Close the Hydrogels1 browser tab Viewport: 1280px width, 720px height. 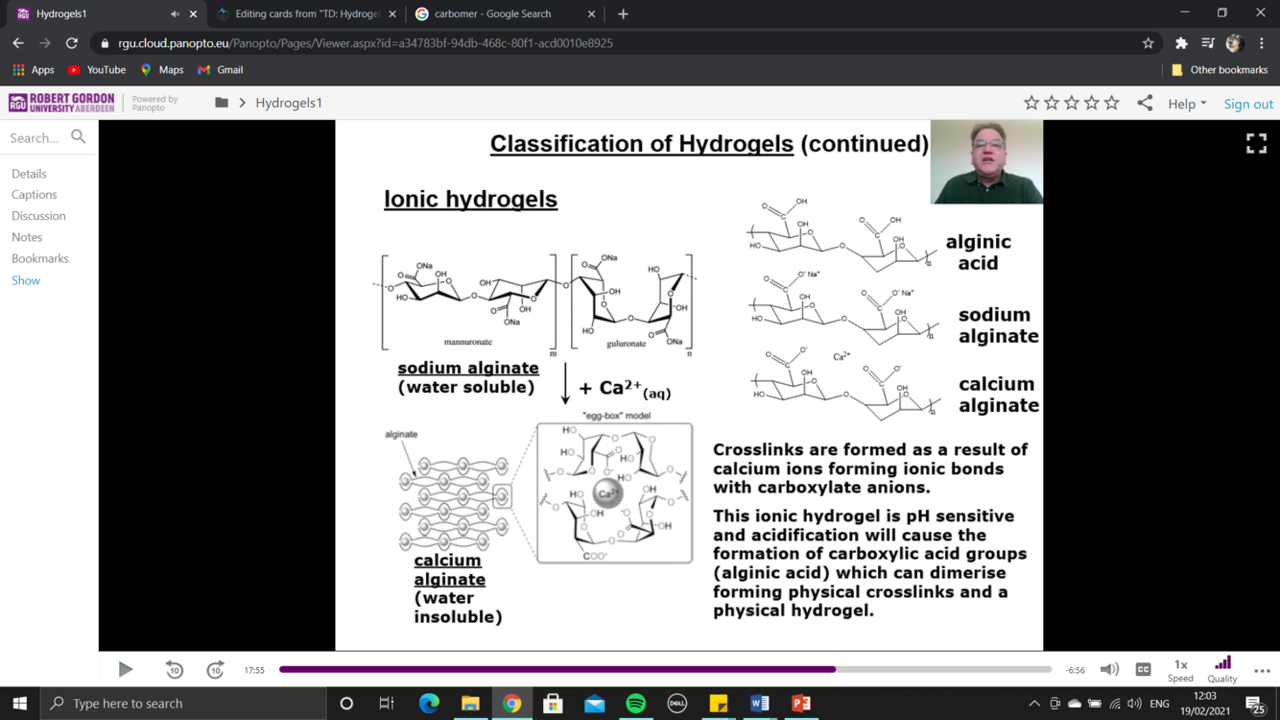click(193, 14)
